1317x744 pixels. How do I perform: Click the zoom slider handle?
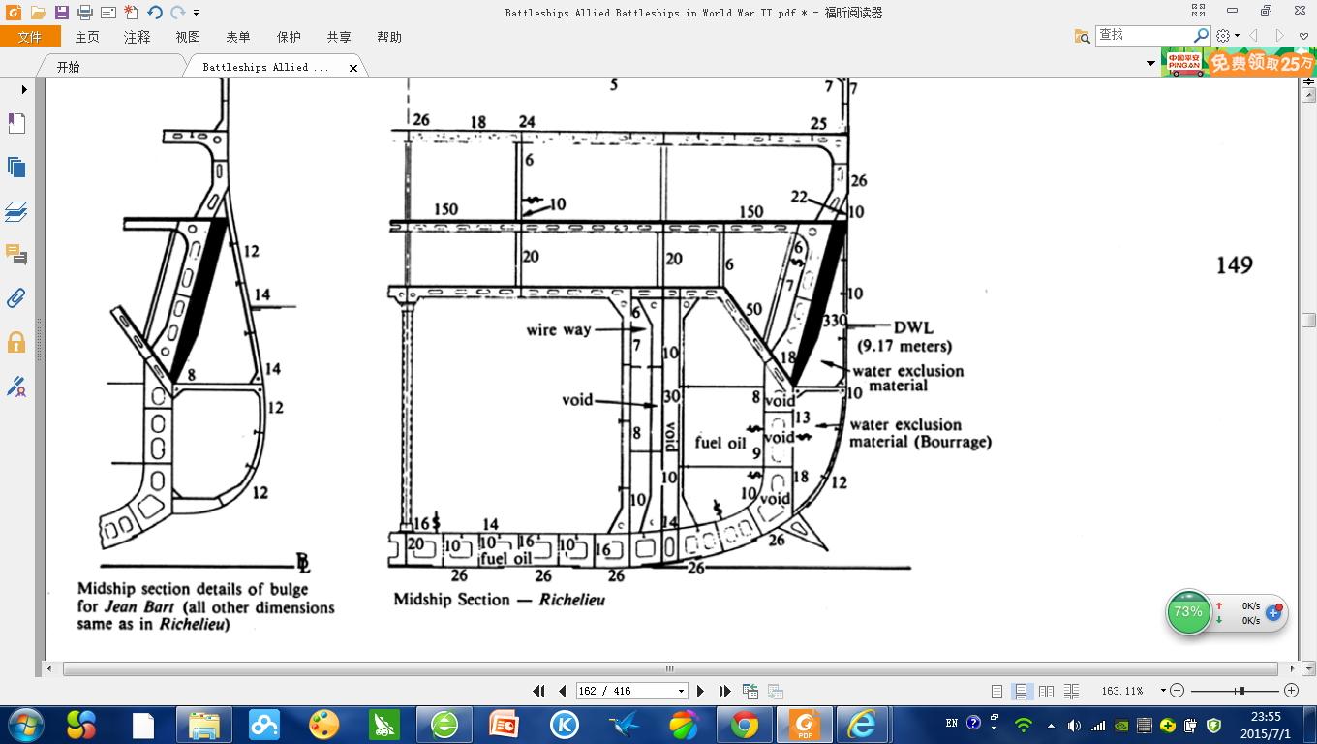point(1240,691)
